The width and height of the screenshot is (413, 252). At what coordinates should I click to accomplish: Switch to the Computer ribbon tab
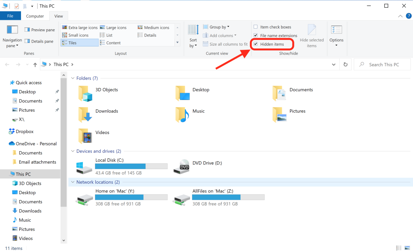(35, 16)
